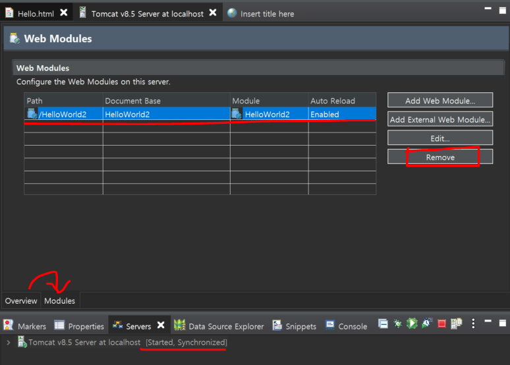This screenshot has height=365, width=510.
Task: Click the web module icon beside /HelloWorld2
Action: tap(32, 114)
